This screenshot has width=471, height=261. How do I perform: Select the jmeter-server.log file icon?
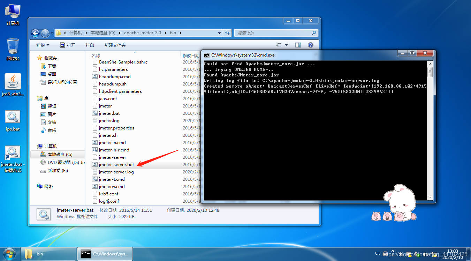[94, 172]
